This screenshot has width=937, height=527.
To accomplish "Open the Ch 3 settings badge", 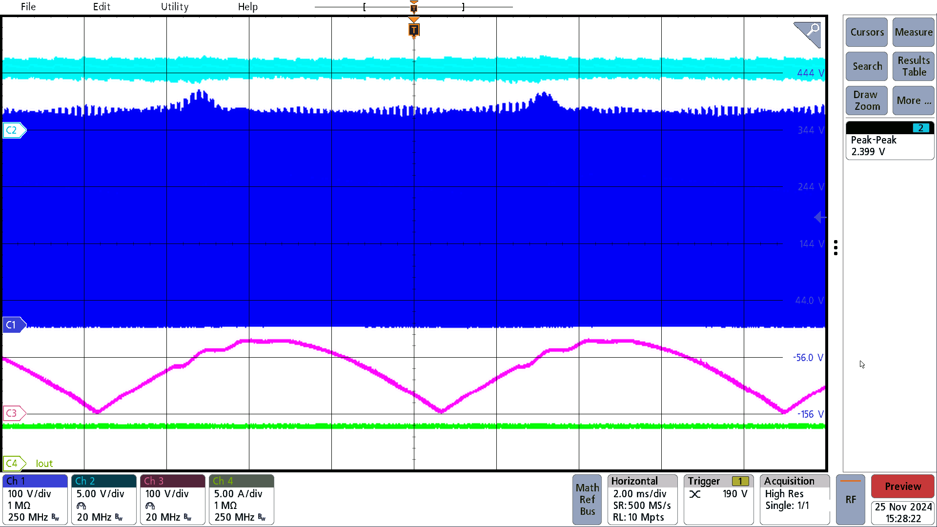I will [173, 499].
